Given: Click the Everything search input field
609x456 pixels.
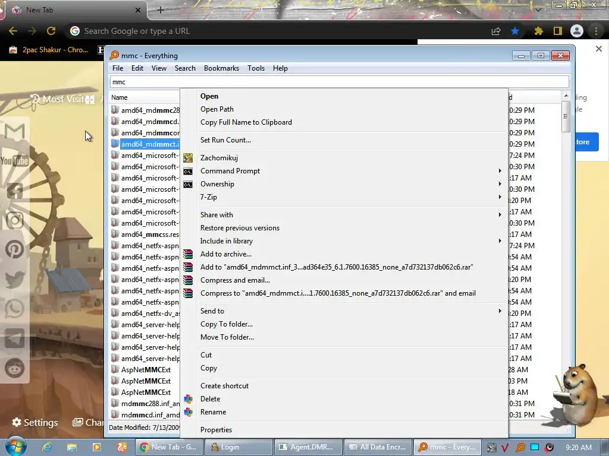Looking at the screenshot, I should click(340, 82).
